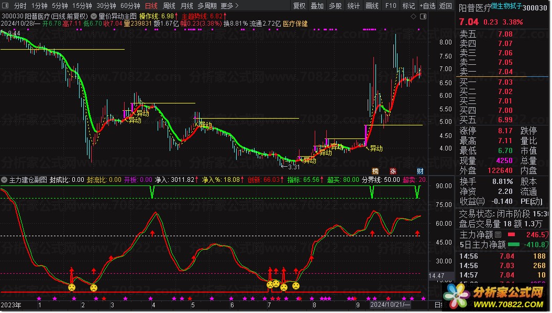Click the 分界线 50.00 indicator label
This screenshot has height=313, width=552.
(381, 180)
